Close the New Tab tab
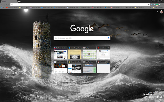The image size is (164, 102). [16, 2]
